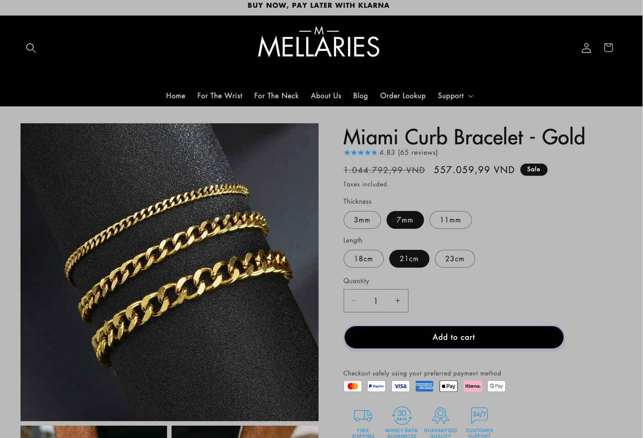Click the 30 days money back icon
The width and height of the screenshot is (643, 438).
click(x=402, y=416)
